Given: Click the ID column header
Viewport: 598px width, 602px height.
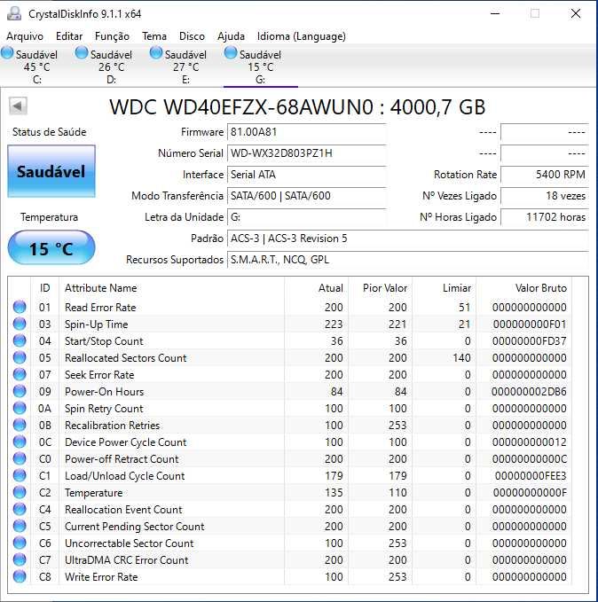Looking at the screenshot, I should [44, 288].
